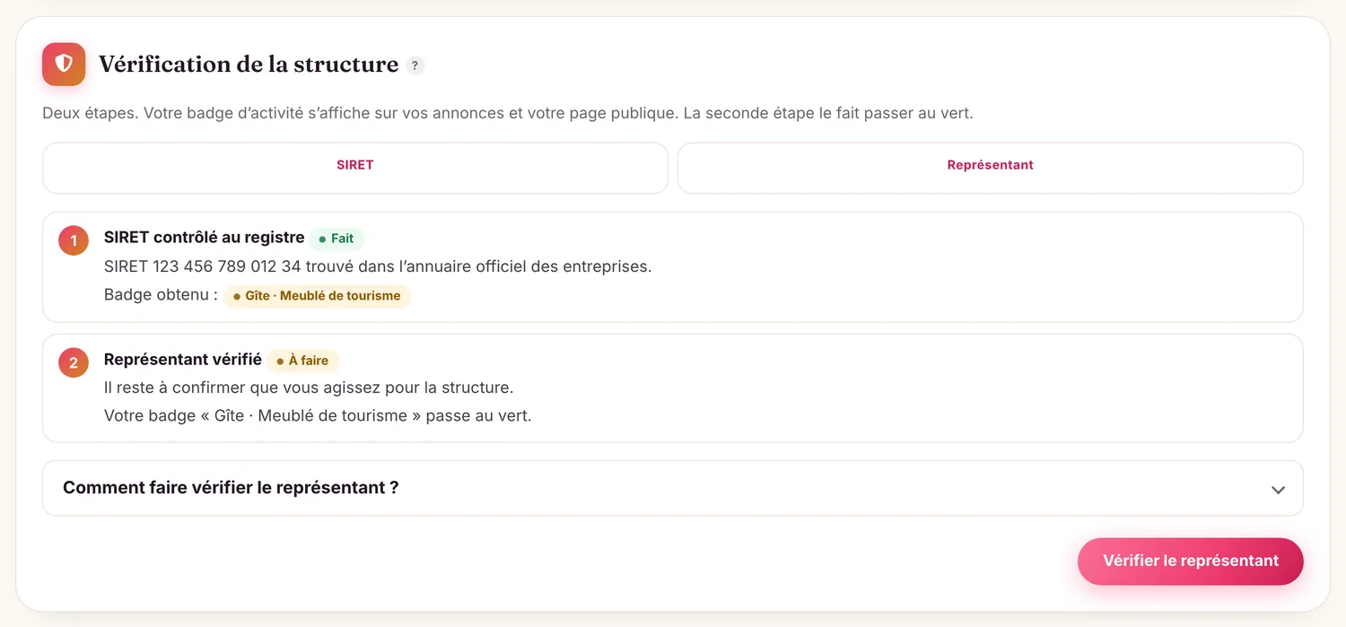Click the "Vérification de la structure" title
Screen dimensions: 1346x627
(x=249, y=65)
